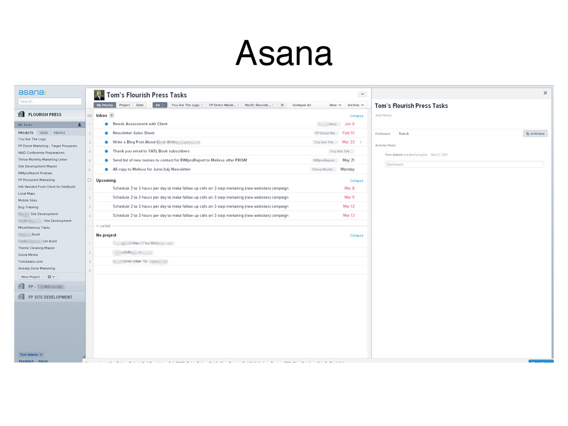568x426 pixels.
Task: Open the Bug Tracking project
Action: click(x=28, y=207)
